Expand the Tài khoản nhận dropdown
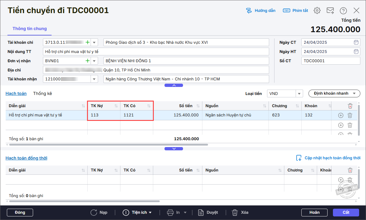The image size is (366, 220). coord(94,79)
